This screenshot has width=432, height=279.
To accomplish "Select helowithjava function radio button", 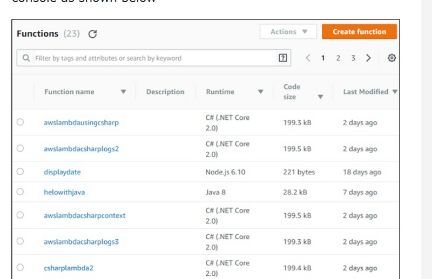I will coord(20,192).
